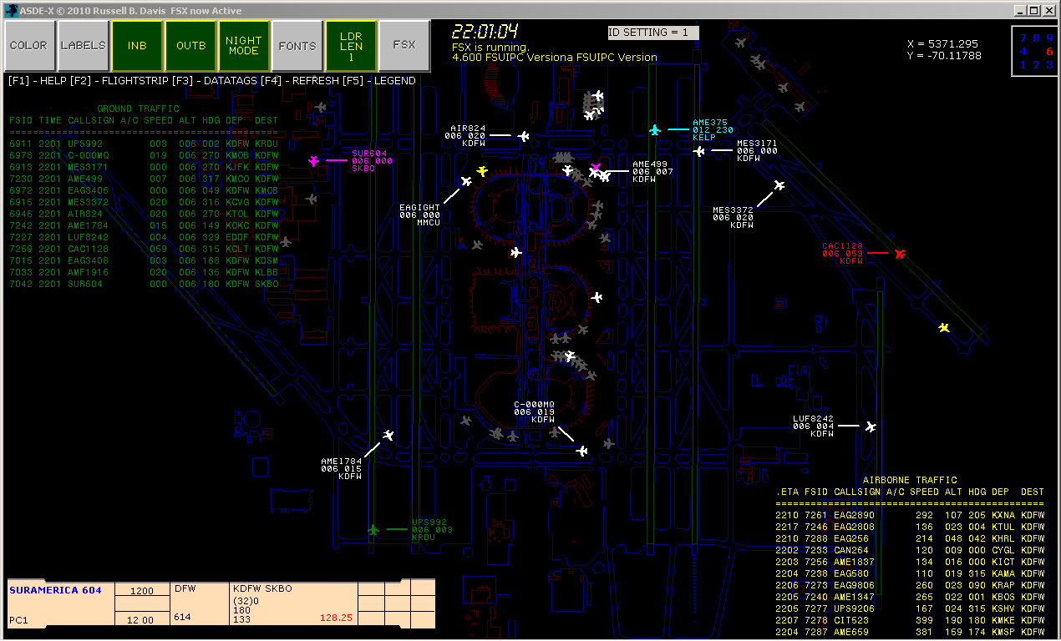
Task: Click the red CAC1128 aircraft symbol
Action: 900,253
